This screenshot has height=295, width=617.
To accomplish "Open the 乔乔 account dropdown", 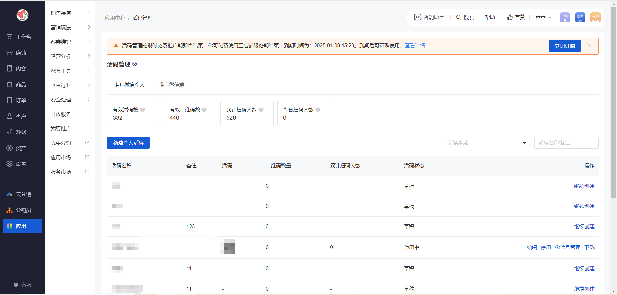I will pyautogui.click(x=543, y=17).
